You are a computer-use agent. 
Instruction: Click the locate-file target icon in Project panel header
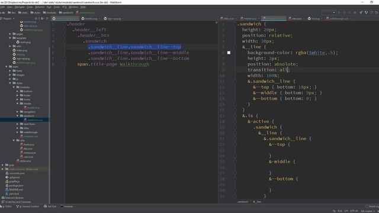[36, 18]
